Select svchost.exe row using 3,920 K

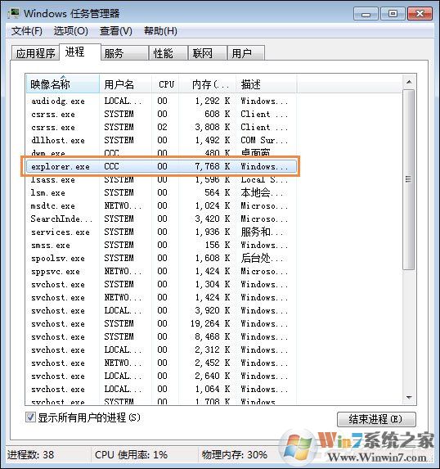point(161,311)
